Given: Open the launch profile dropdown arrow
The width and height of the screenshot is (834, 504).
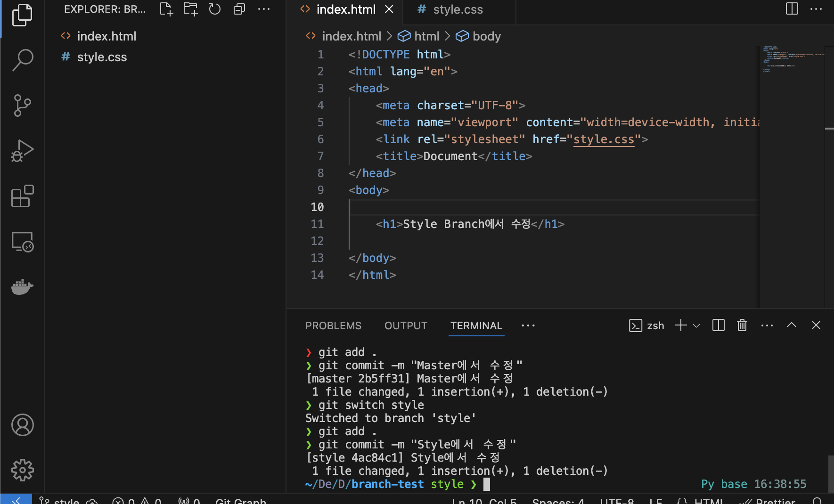Looking at the screenshot, I should click(x=696, y=325).
